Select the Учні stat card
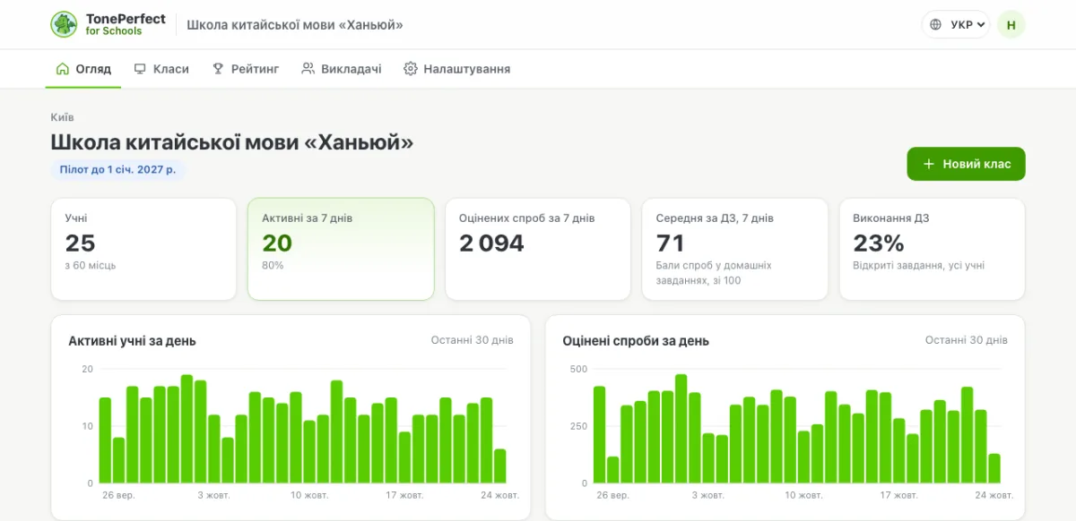Viewport: 1076px width, 521px height. (143, 249)
